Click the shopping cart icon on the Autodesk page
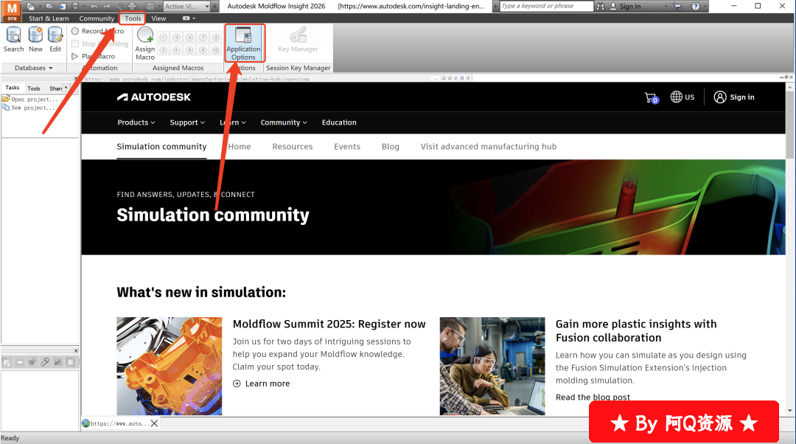Image resolution: width=796 pixels, height=444 pixels. pos(650,97)
